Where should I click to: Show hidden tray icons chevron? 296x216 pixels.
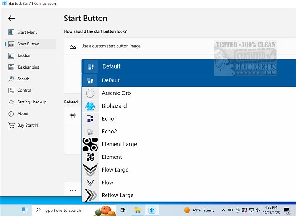click(223, 210)
